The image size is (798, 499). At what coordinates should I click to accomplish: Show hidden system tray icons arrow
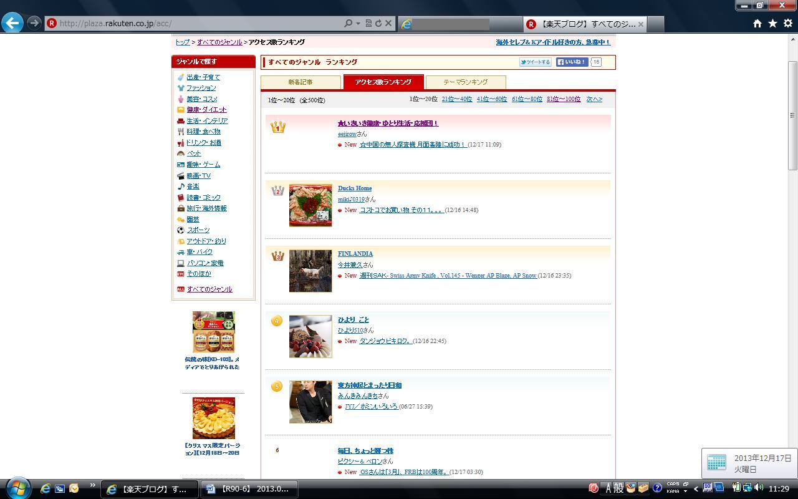696,488
